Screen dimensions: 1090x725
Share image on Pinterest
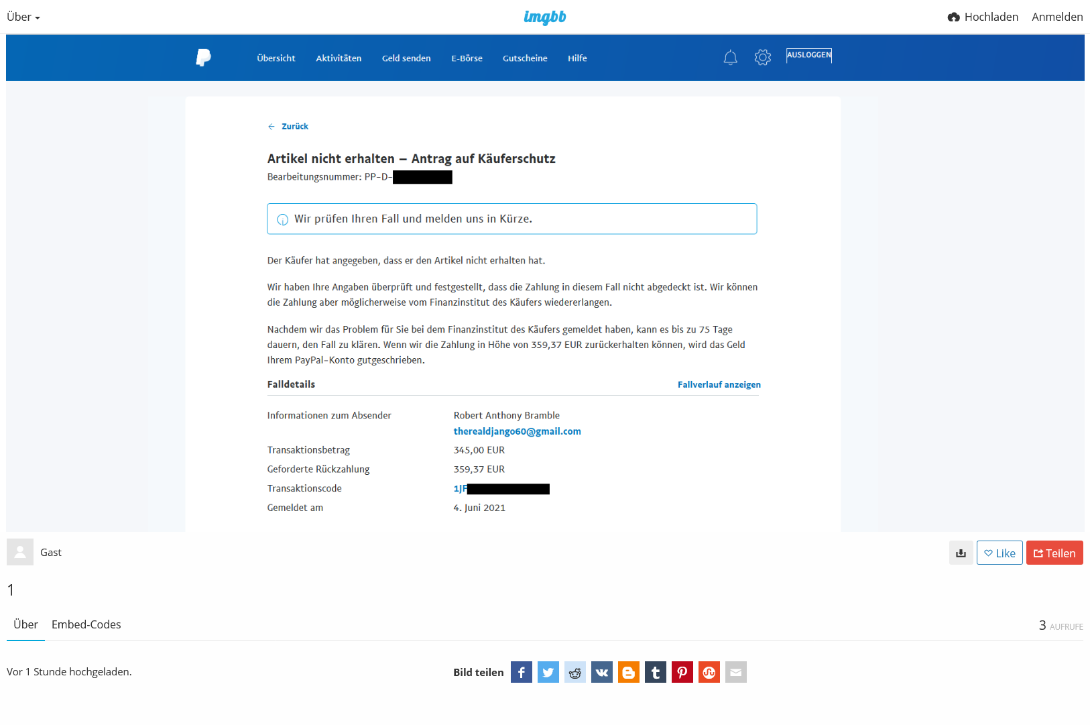682,672
